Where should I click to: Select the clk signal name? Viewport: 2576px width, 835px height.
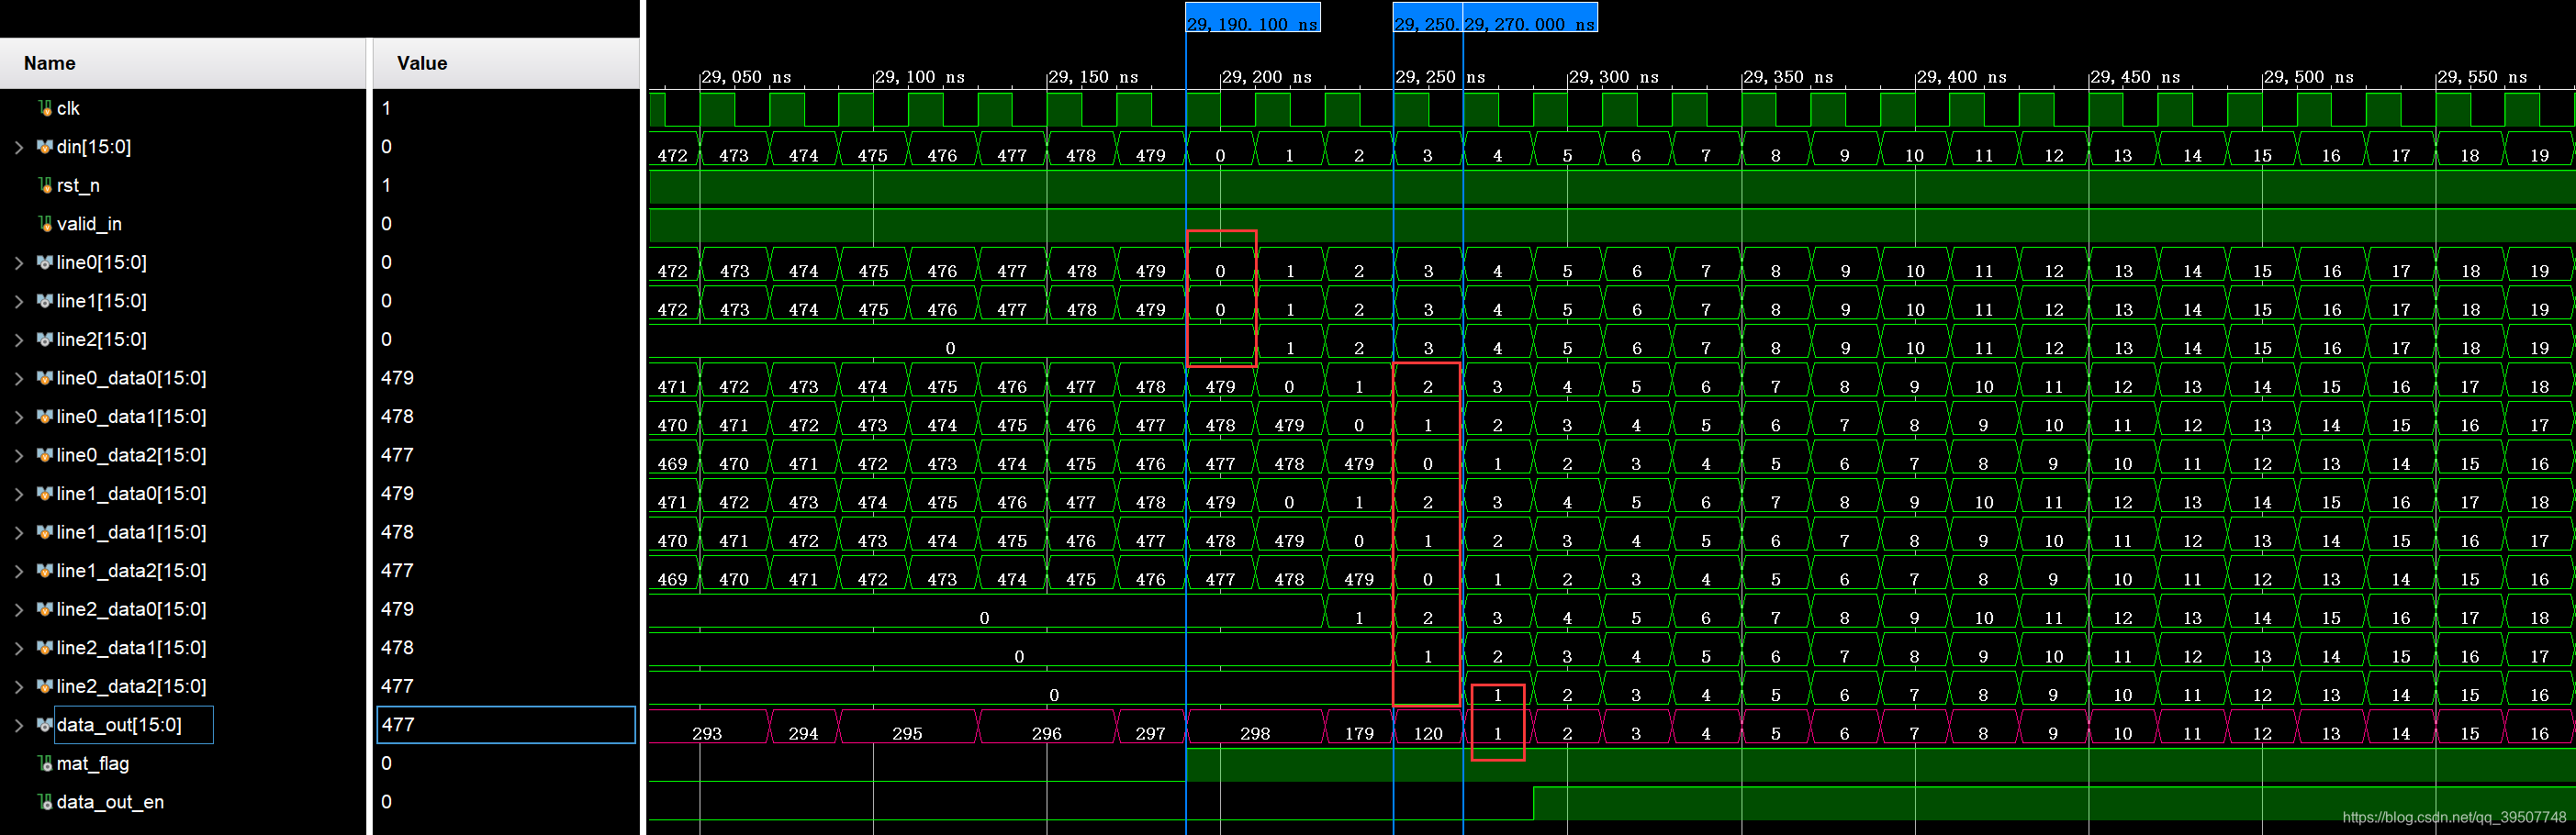(68, 108)
